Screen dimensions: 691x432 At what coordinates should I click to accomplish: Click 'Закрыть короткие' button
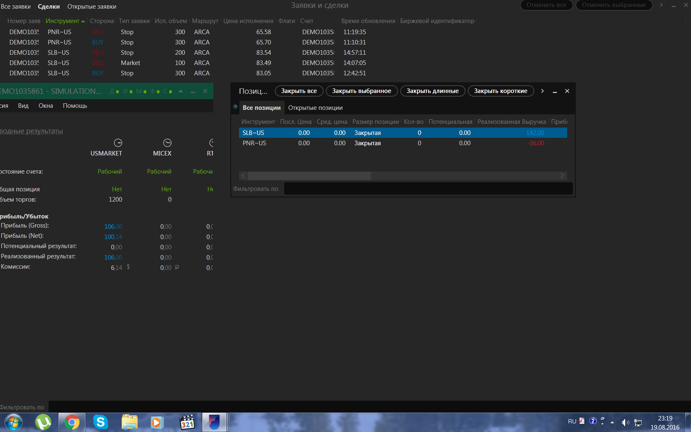[501, 91]
